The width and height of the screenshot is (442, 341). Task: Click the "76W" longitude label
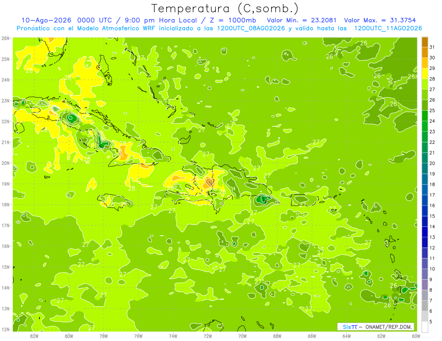138,335
